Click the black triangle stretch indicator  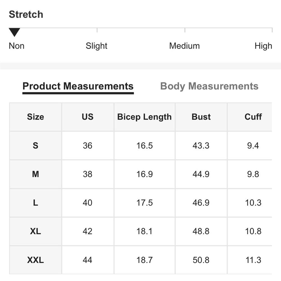coord(14,32)
